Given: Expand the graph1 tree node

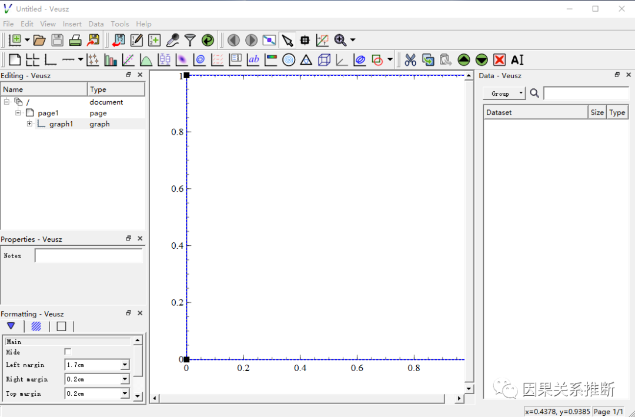Looking at the screenshot, I should pos(29,124).
